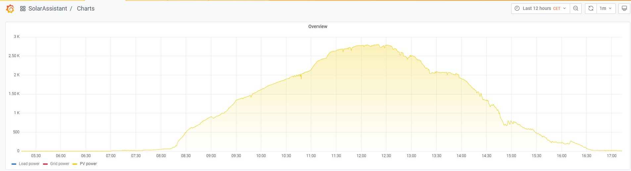This screenshot has width=631, height=171.
Task: Click the 10:00 x-axis time label
Action: [261, 156]
